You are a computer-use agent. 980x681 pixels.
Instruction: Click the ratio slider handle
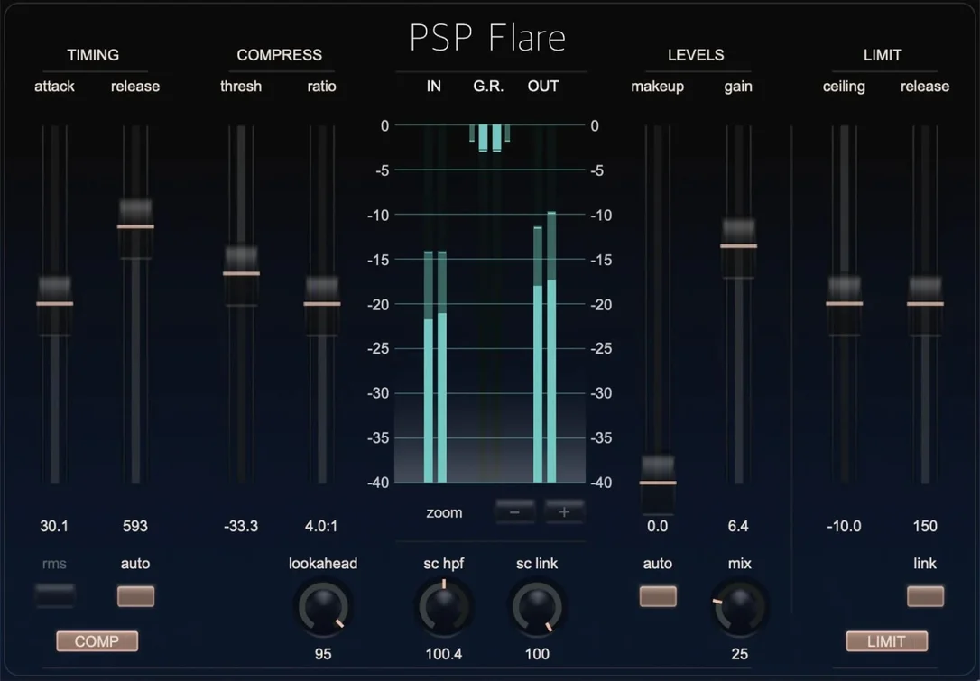(322, 304)
